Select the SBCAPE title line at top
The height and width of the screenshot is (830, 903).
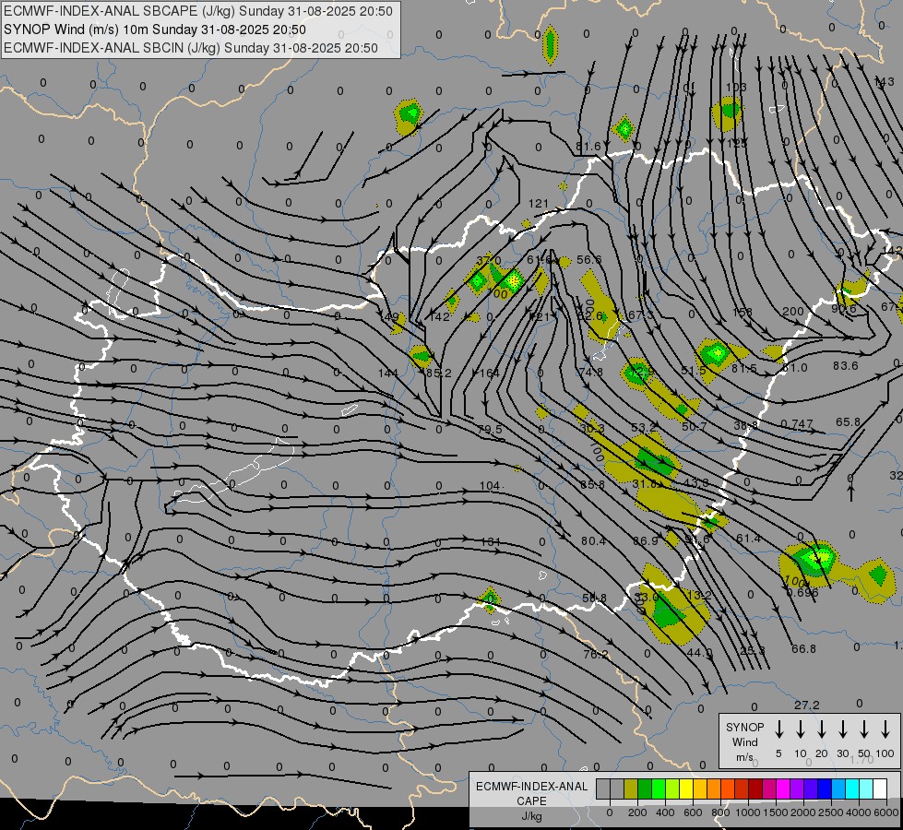(198, 11)
